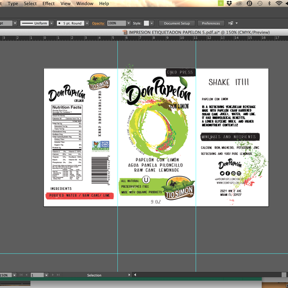Select the INGREDIENTS text on the label
Screen dimensions: 288x288
61,188
